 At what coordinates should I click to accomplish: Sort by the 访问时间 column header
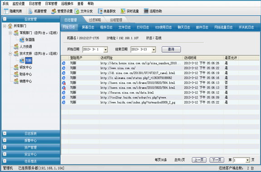(203, 58)
